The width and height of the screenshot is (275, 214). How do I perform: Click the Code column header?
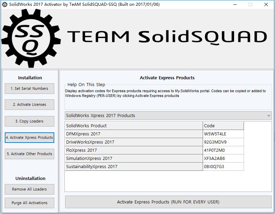223,126
